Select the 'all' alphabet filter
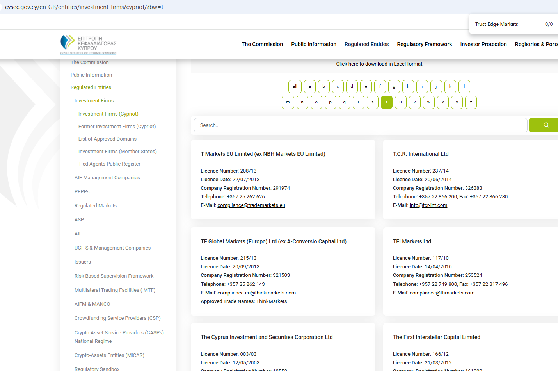 point(295,87)
